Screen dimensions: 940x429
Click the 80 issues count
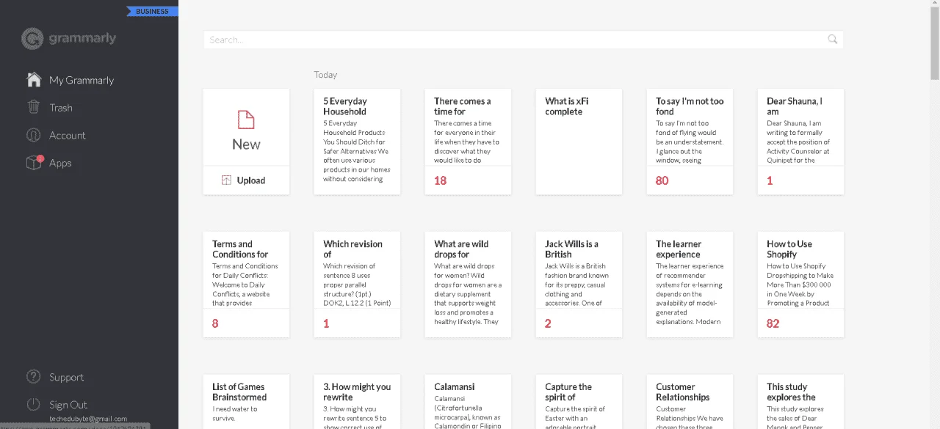click(662, 180)
